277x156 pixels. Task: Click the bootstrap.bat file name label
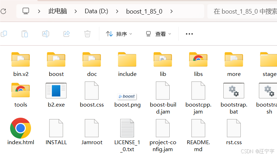point(234,108)
